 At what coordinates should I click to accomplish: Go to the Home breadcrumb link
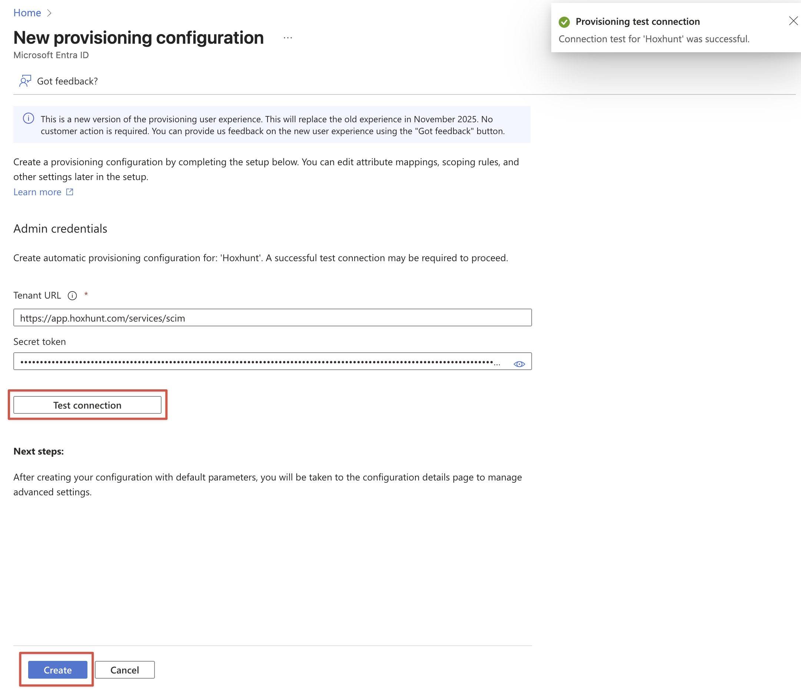point(27,13)
